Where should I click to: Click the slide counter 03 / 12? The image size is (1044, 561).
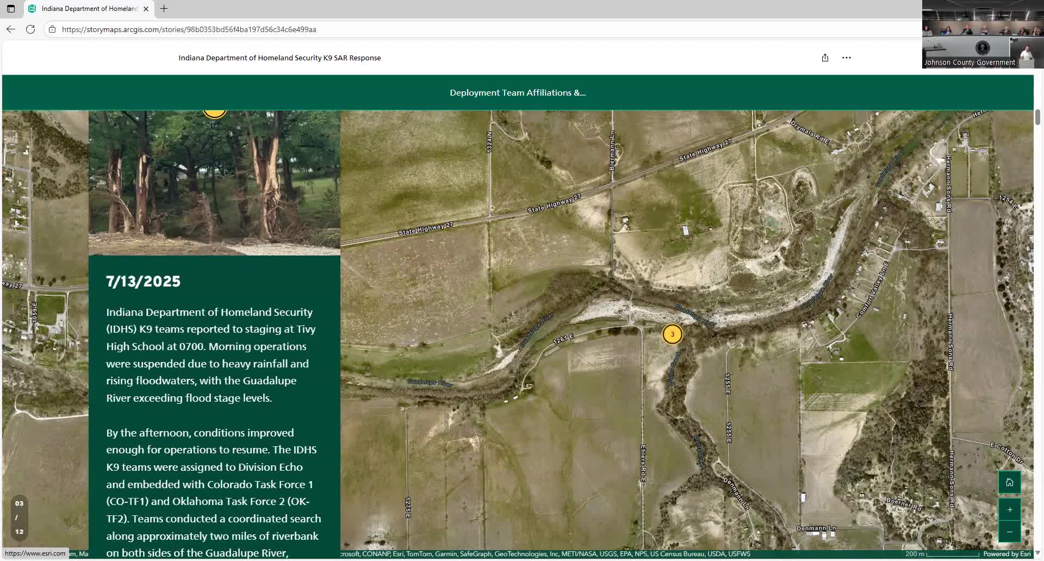pyautogui.click(x=19, y=518)
